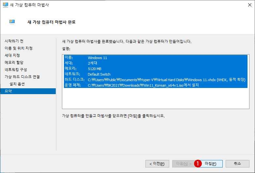Select the 이름 및 위치 지정 step
The width and height of the screenshot is (255, 173).
tap(19, 48)
